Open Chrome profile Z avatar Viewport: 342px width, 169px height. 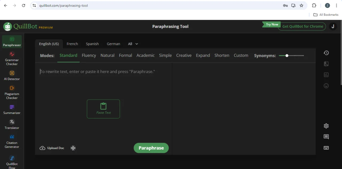click(x=327, y=5)
